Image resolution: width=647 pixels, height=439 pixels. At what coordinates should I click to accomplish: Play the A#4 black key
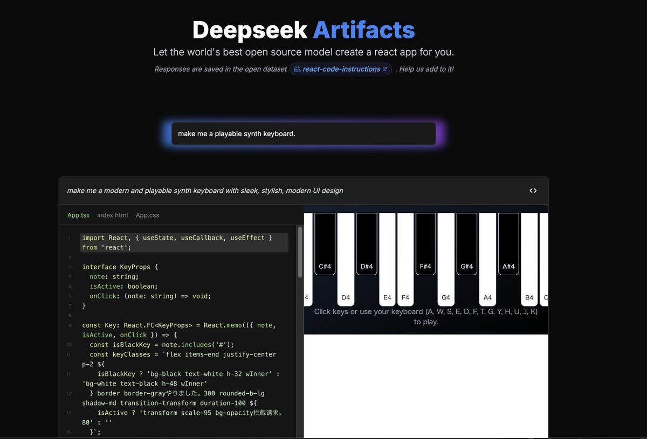(x=508, y=244)
